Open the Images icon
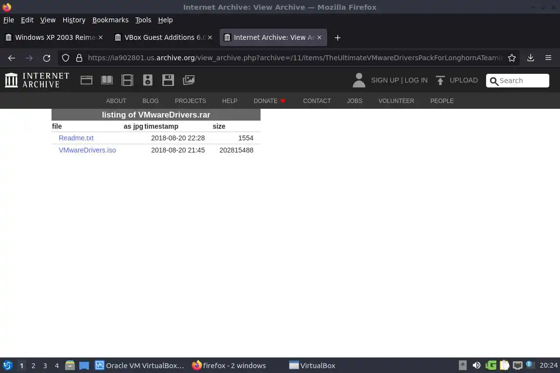This screenshot has width=560, height=373. [x=189, y=80]
